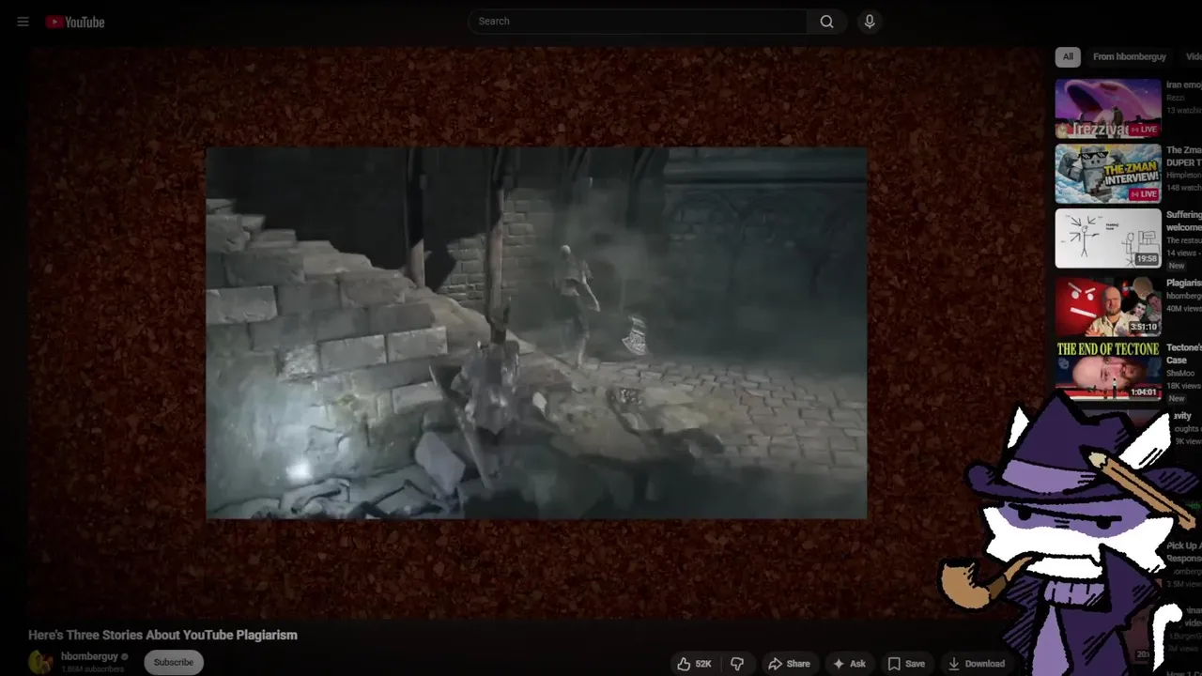The image size is (1202, 676).
Task: Open The Zman Interview live thumbnail
Action: [1108, 174]
